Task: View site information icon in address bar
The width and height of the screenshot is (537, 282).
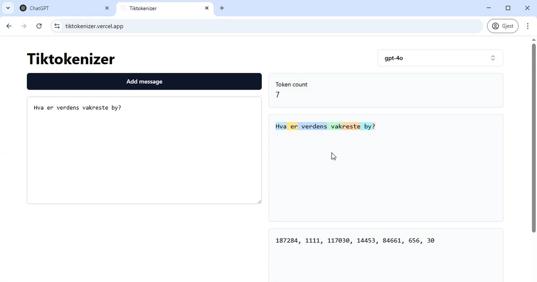Action: pos(57,26)
